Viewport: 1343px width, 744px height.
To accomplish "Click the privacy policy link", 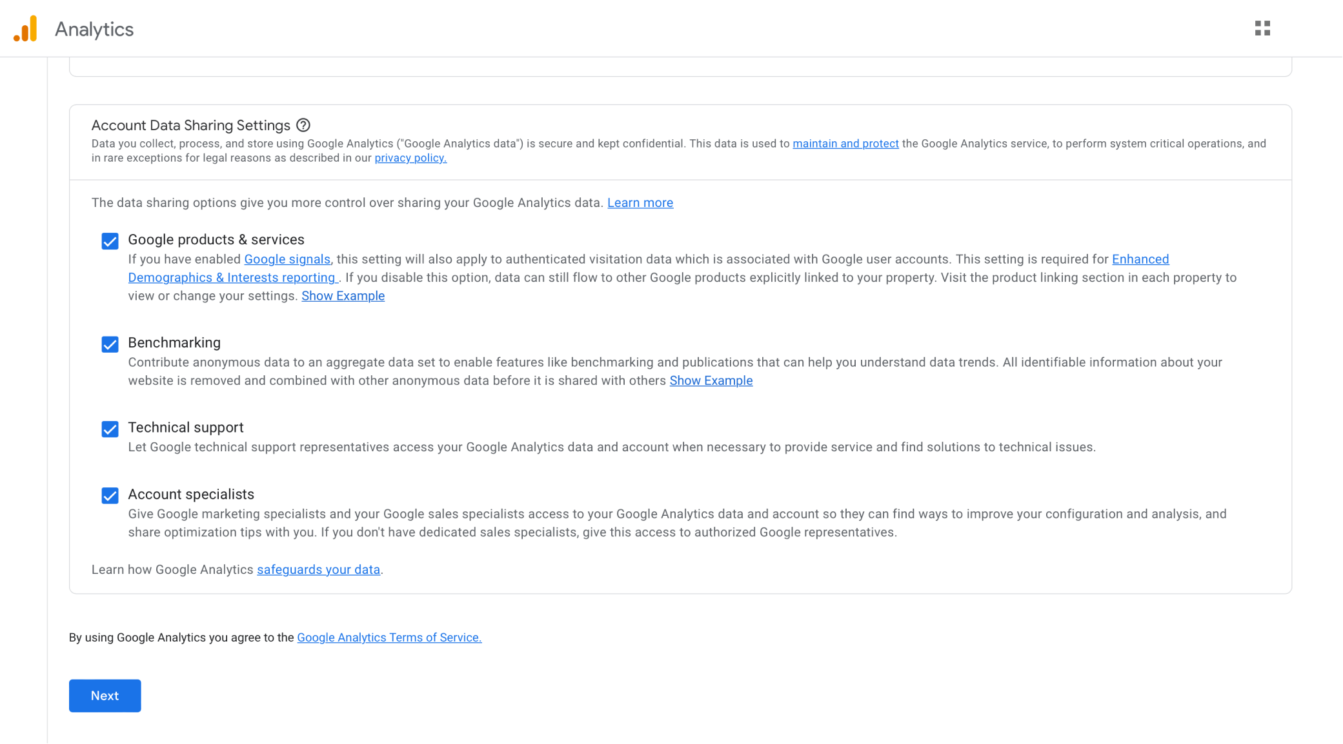I will point(410,157).
